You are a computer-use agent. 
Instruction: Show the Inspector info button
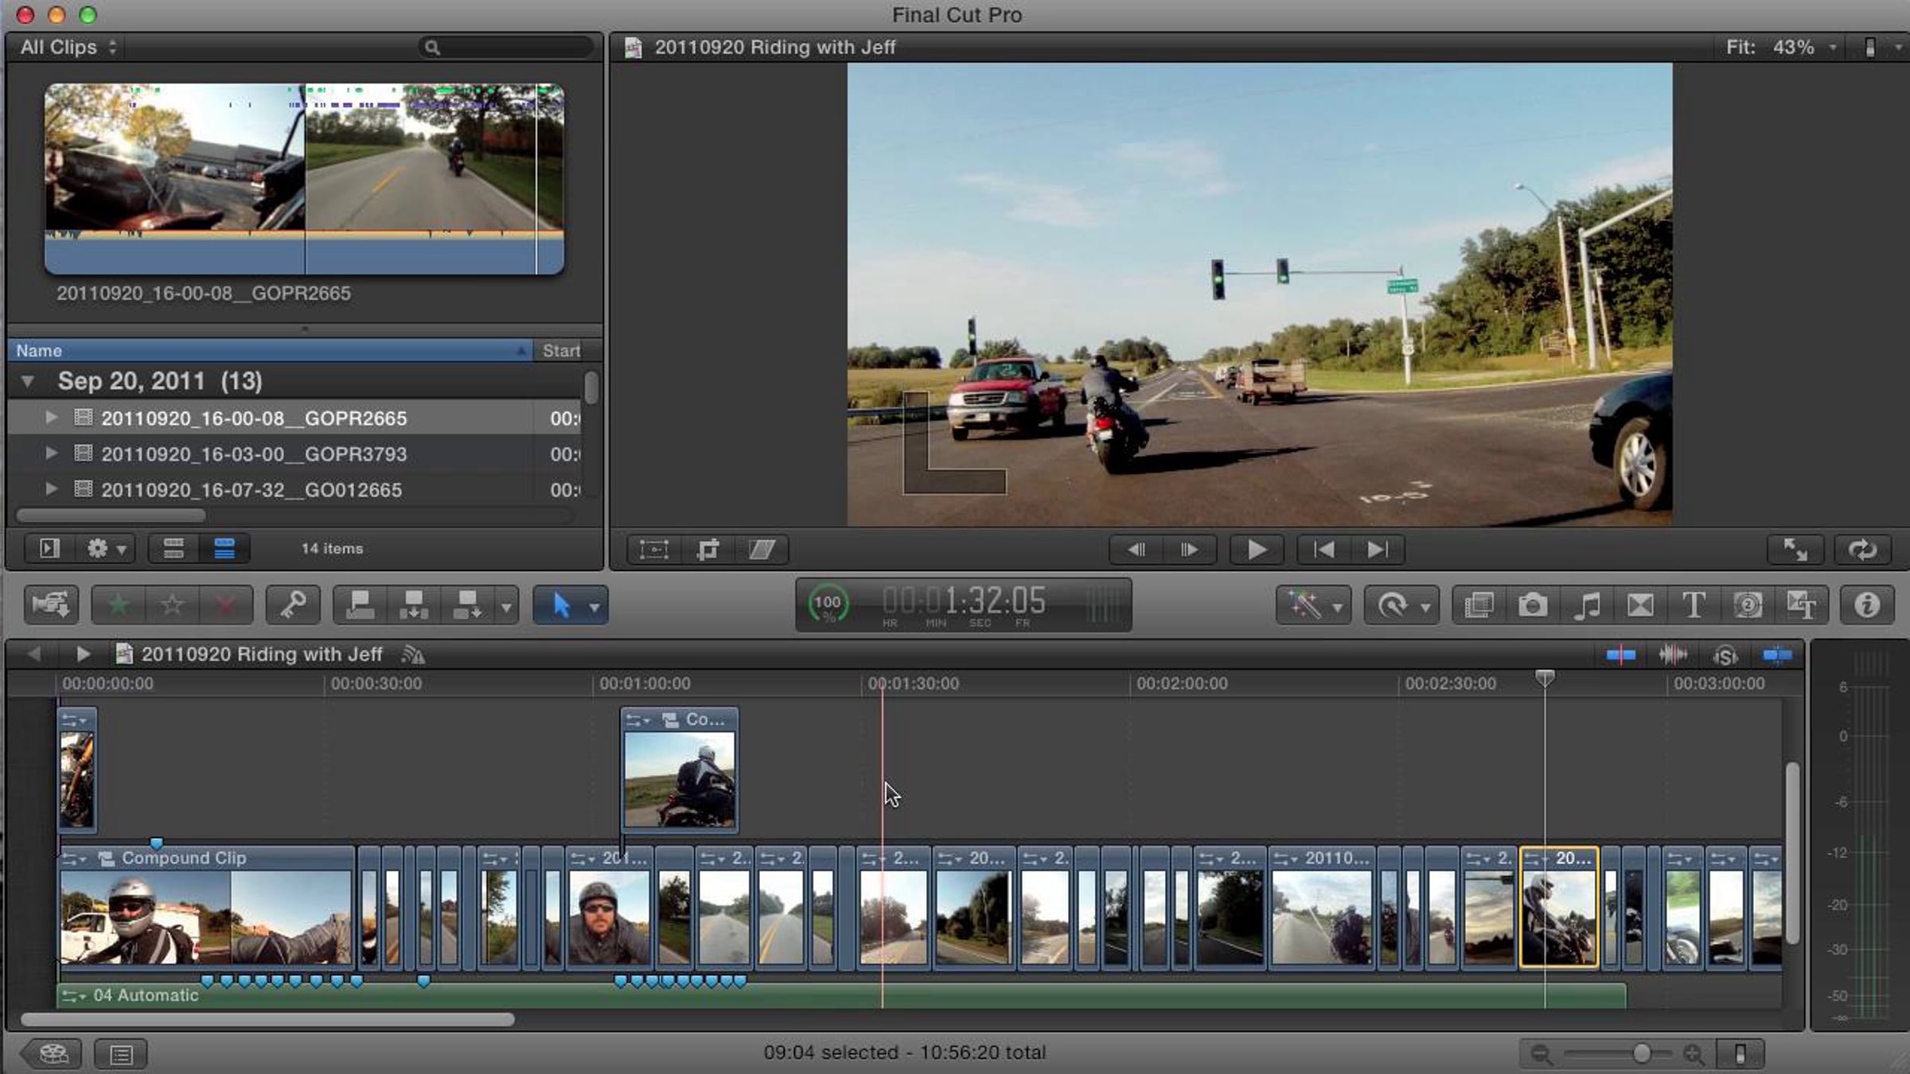(1866, 605)
